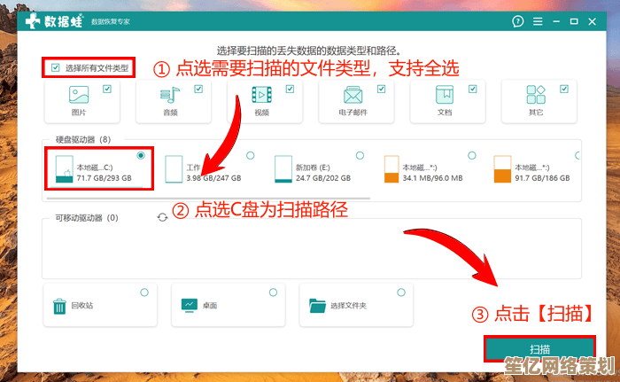Uncheck the 其它 file type checkbox
This screenshot has width=620, height=382.
[565, 89]
